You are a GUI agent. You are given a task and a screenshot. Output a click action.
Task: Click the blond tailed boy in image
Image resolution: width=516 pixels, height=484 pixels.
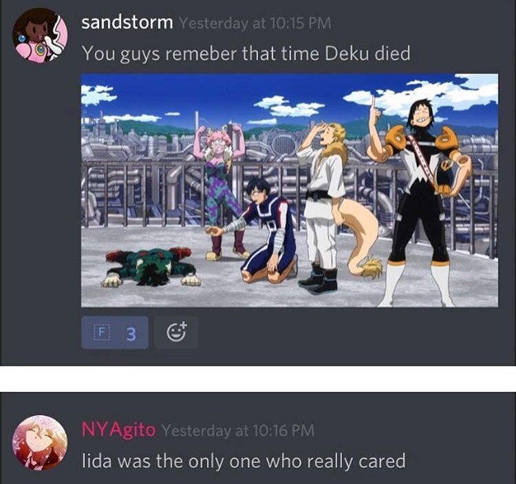(324, 207)
